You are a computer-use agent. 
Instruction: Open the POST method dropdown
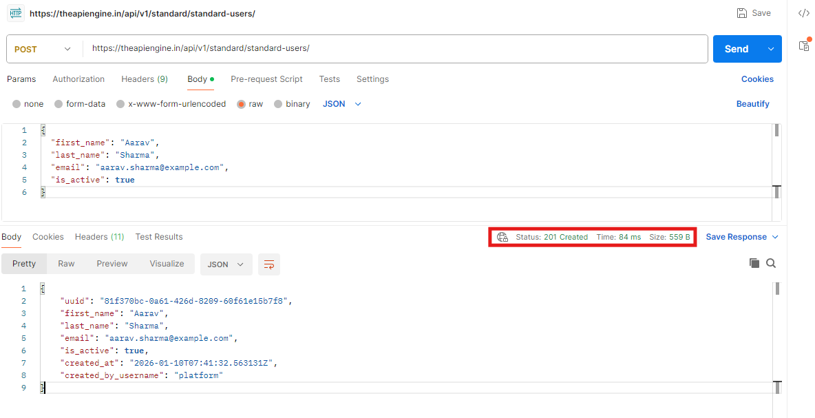(x=43, y=49)
